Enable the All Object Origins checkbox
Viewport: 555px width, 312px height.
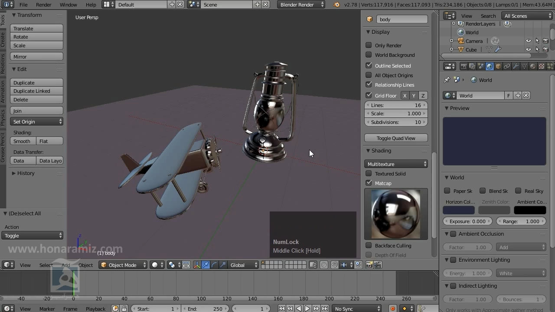(x=369, y=75)
